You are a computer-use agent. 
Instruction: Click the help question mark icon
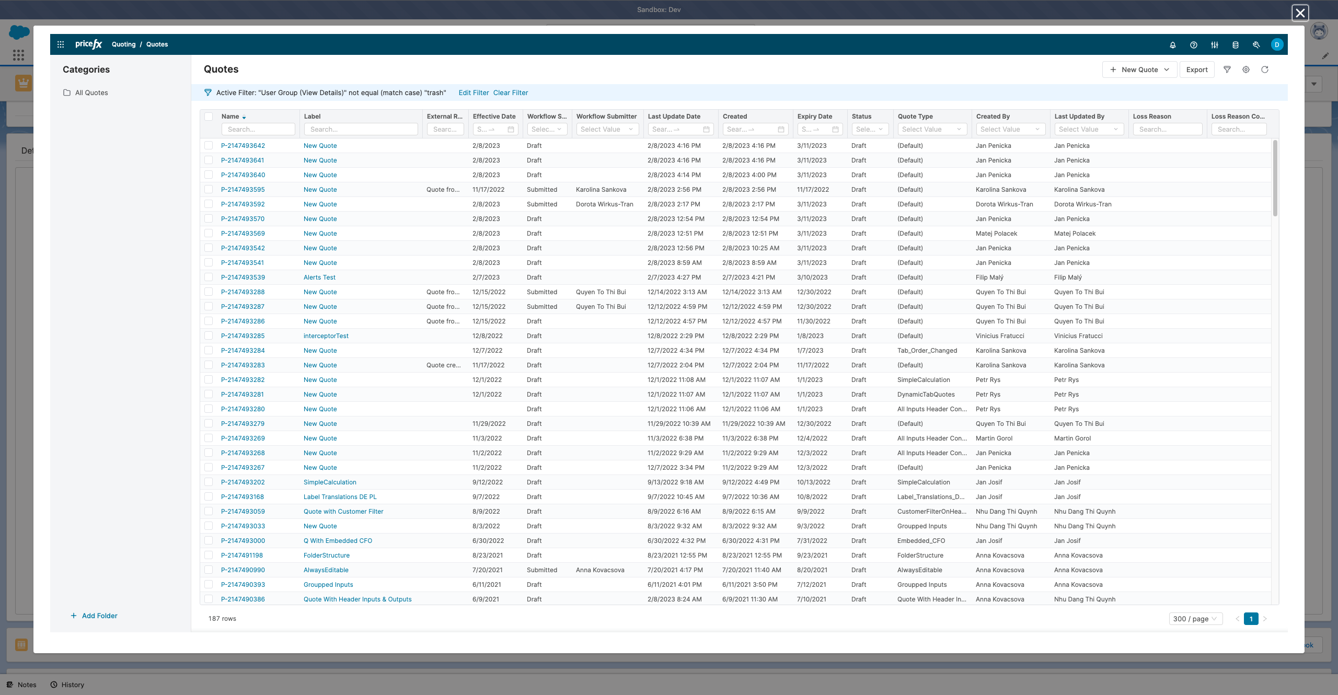click(1193, 45)
